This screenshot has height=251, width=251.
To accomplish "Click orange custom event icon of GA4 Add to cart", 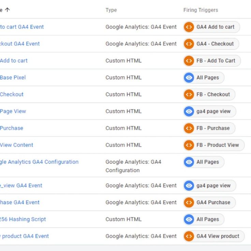I will pos(189,27).
